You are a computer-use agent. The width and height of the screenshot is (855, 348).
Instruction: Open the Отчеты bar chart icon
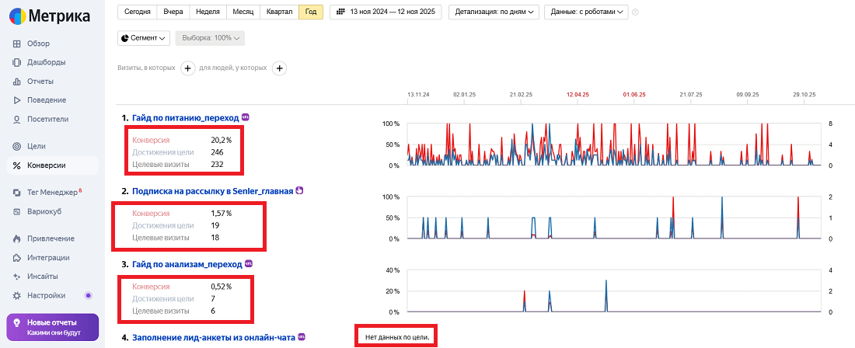pos(17,82)
